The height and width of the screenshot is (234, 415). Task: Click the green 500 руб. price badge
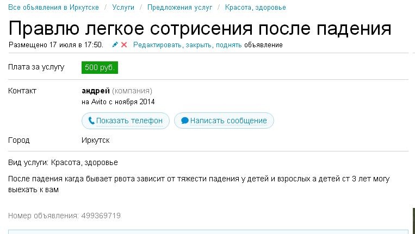pyautogui.click(x=100, y=67)
